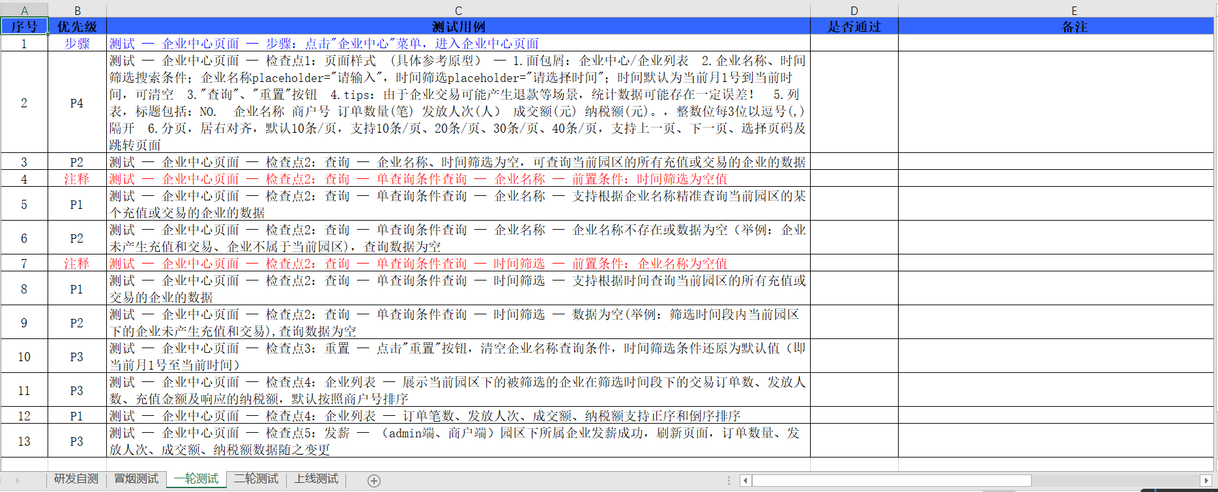The image size is (1218, 492).
Task: Add a new sheet with plus icon
Action: (x=374, y=480)
